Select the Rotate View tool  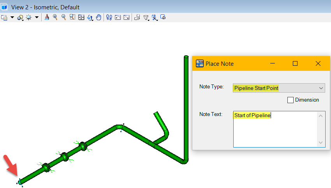tap(90, 18)
